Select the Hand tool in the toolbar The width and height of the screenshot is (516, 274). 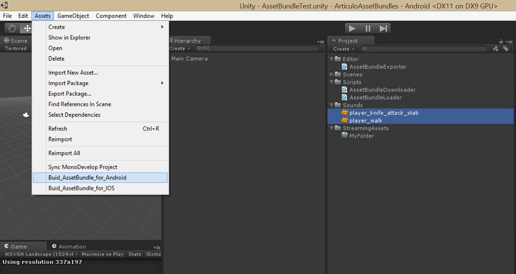[12, 28]
